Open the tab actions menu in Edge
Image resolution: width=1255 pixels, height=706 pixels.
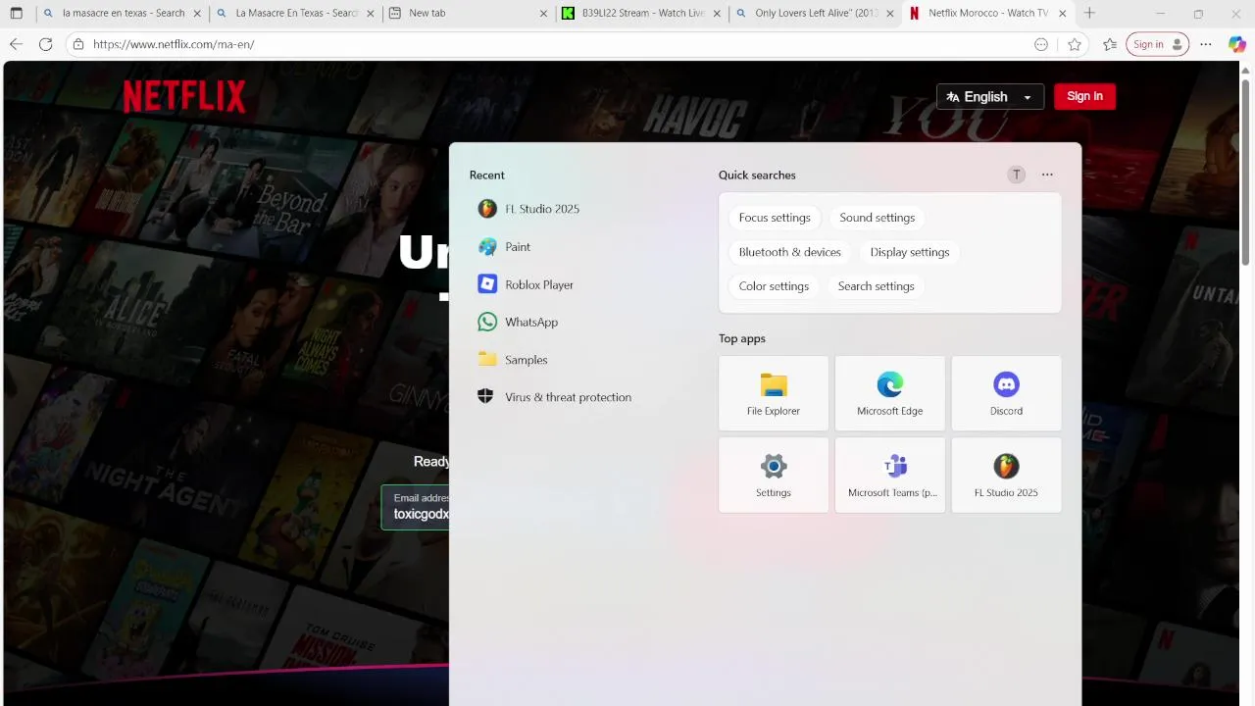16,14
